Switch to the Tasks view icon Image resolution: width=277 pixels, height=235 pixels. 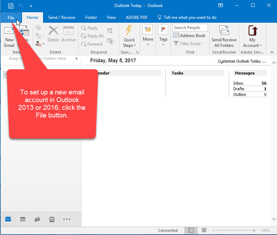(52, 219)
